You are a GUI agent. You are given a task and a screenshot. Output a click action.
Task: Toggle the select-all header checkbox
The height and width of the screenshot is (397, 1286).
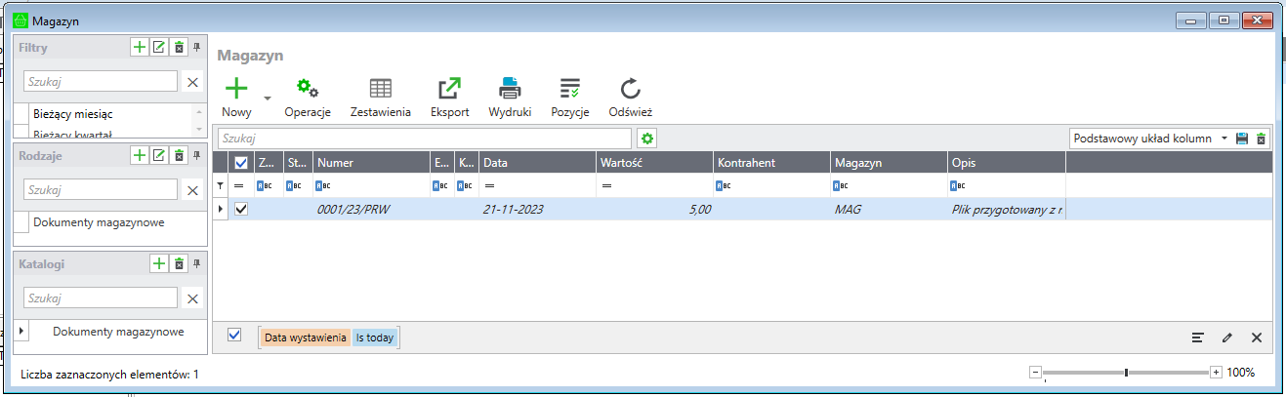pos(241,163)
